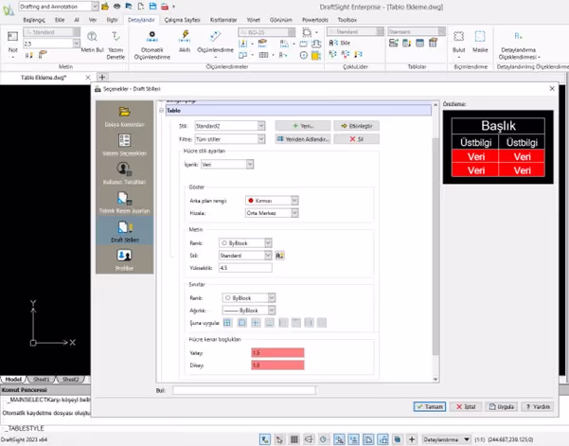Click the ÇokluLider Ekle tool
Screen dimensions: 569x446
[340, 43]
